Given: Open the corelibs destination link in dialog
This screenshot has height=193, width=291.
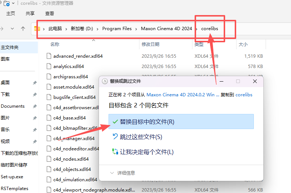Looking at the screenshot, I should 244,95.
